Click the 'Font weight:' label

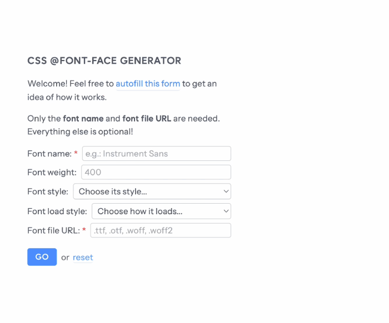(x=52, y=172)
